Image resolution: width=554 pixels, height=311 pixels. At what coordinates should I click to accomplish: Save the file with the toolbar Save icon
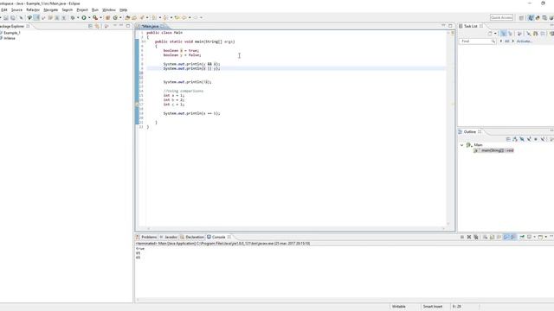point(6,17)
